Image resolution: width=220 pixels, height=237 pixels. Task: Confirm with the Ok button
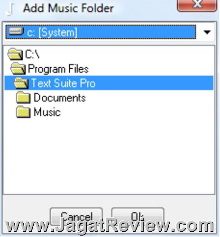coord(137,217)
